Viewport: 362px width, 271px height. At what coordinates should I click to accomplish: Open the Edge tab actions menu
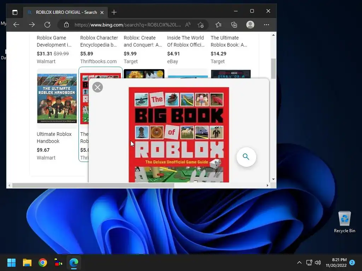(x=15, y=12)
